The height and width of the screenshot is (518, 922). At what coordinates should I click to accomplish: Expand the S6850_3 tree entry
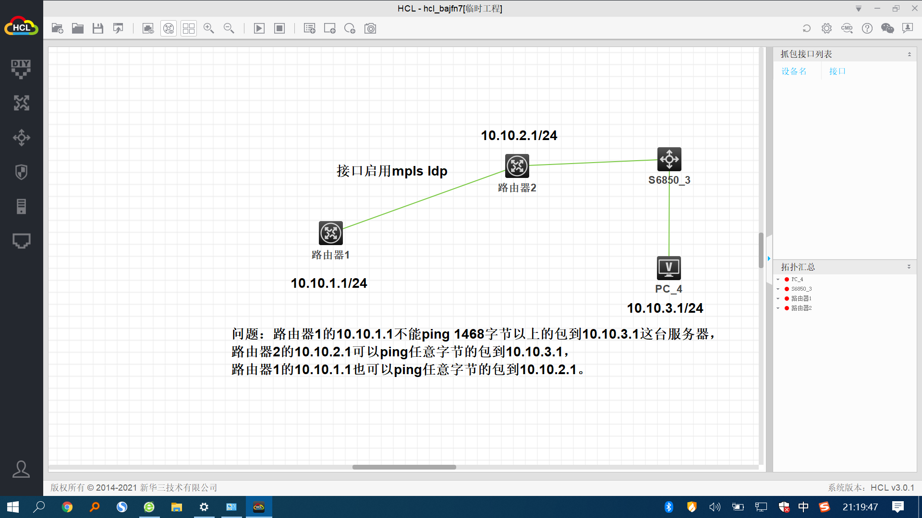778,289
